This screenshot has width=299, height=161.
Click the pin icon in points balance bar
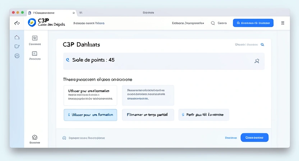point(257,61)
